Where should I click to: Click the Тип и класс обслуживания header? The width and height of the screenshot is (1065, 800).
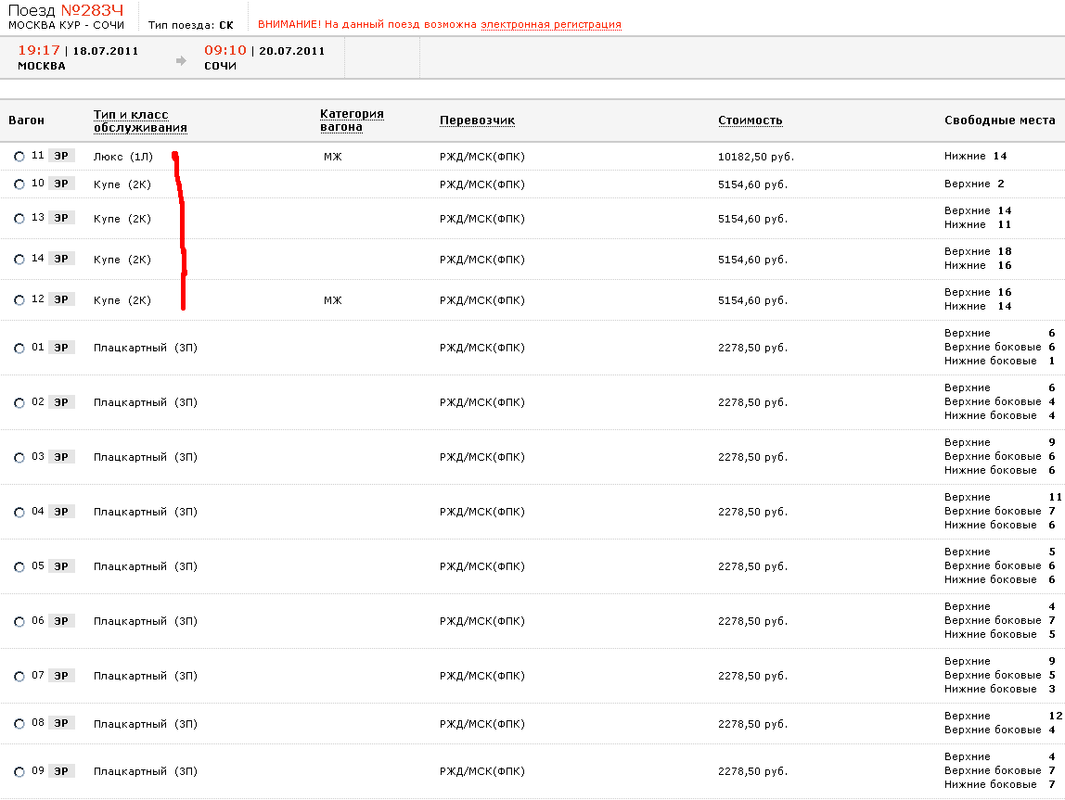click(x=140, y=121)
